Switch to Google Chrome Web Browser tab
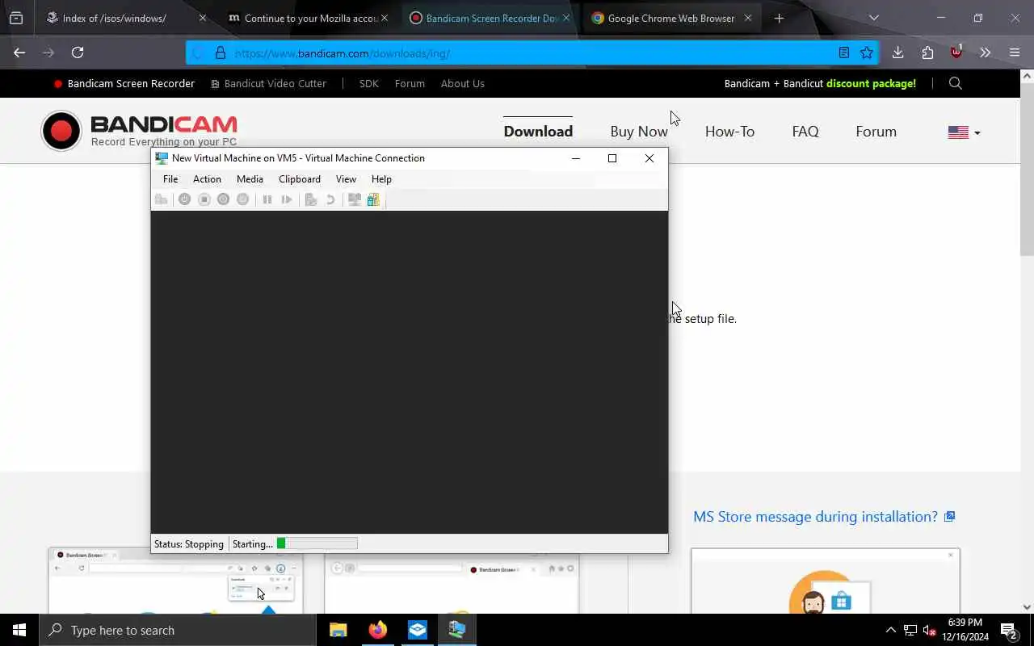Screen dimensions: 1034x646 tap(672, 18)
